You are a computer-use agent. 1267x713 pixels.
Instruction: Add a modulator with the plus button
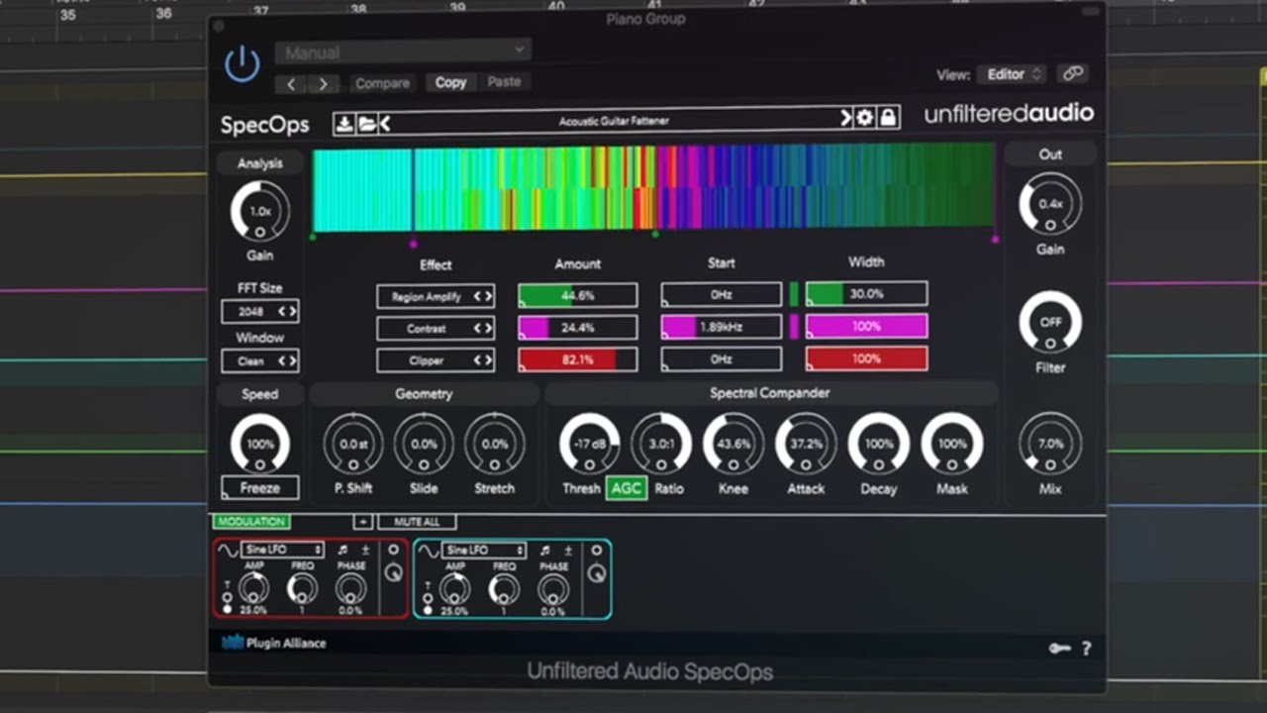pyautogui.click(x=362, y=521)
